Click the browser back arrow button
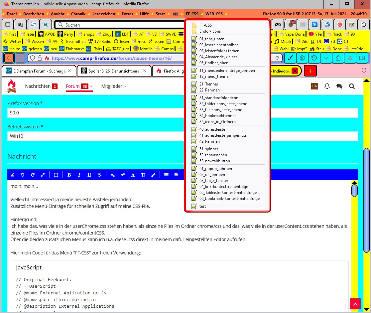This screenshot has width=371, height=313. [x=9, y=58]
